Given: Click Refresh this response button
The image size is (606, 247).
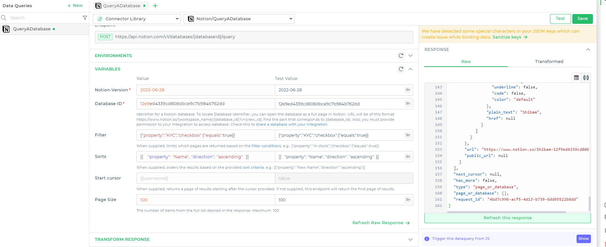Looking at the screenshot, I should click(508, 218).
